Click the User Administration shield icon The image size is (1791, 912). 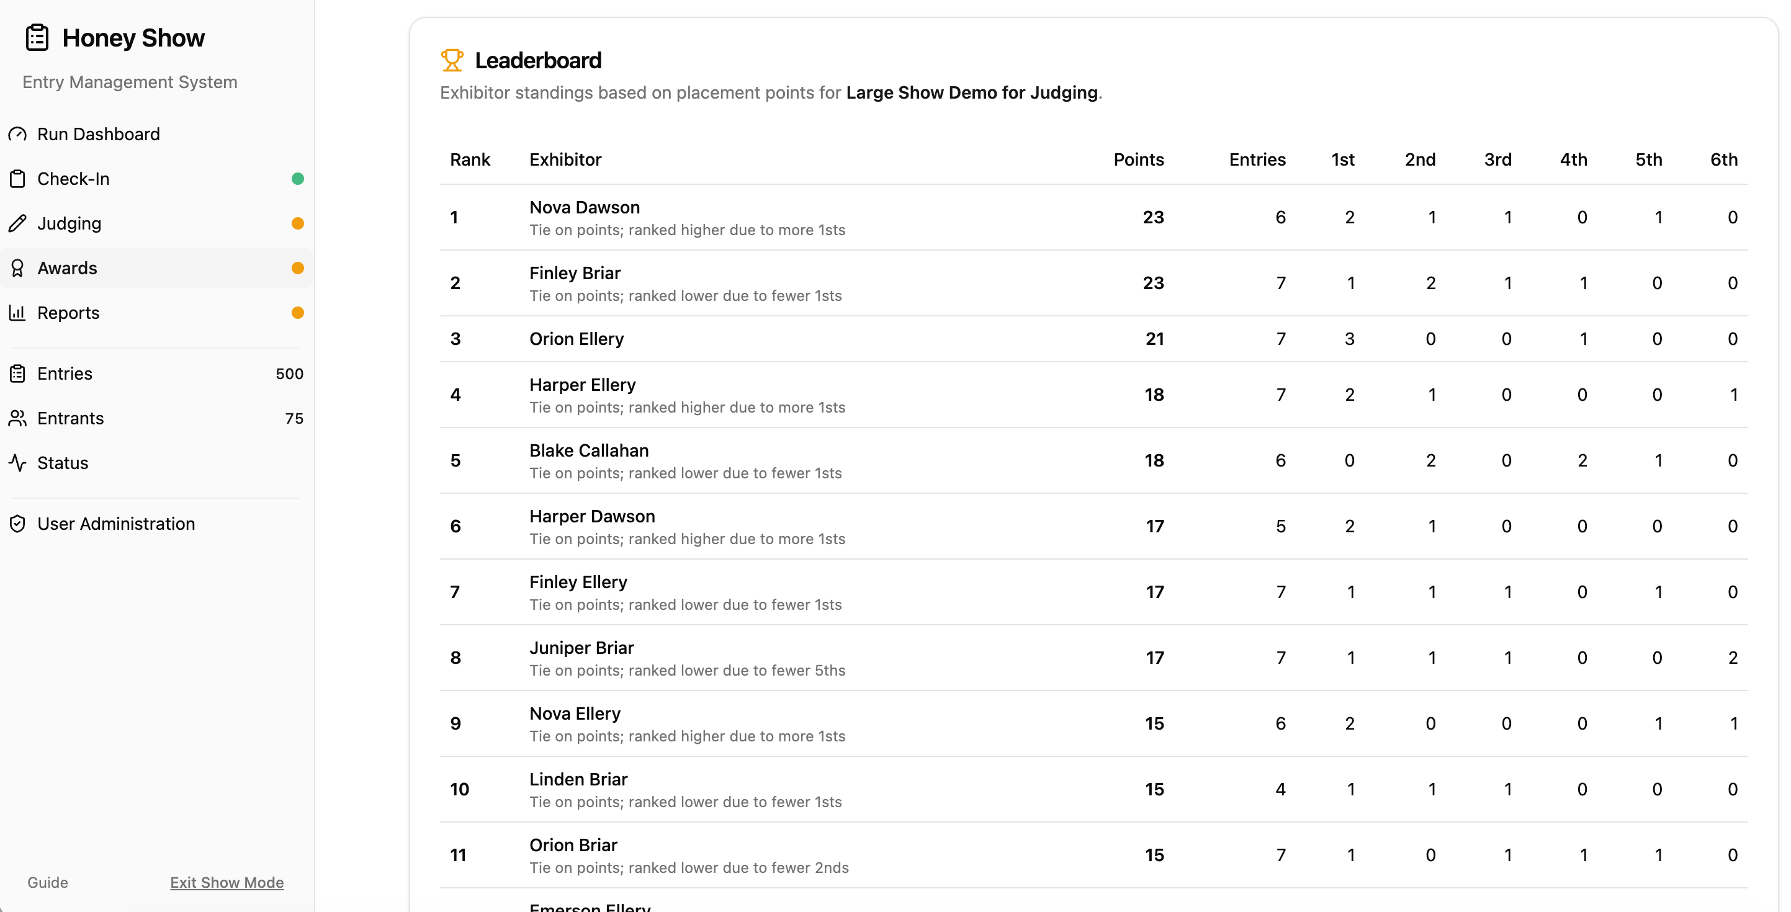click(17, 524)
